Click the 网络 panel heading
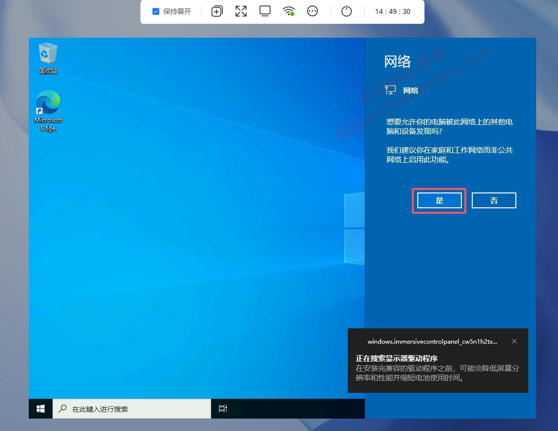 pos(397,62)
